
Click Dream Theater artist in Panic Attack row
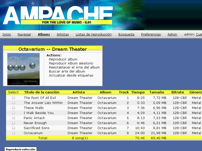tap(80, 118)
